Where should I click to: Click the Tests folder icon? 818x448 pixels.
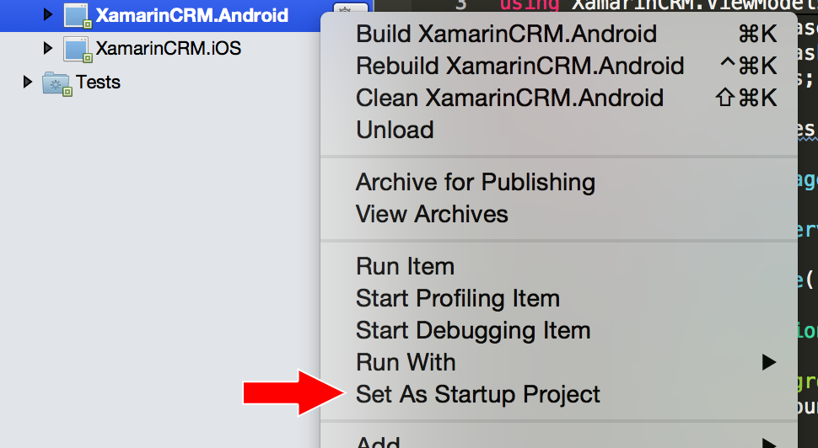(x=57, y=84)
